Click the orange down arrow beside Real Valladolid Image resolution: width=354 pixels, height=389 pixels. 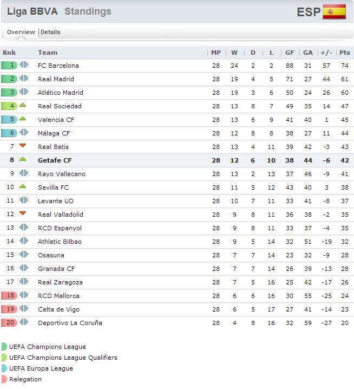23,213
